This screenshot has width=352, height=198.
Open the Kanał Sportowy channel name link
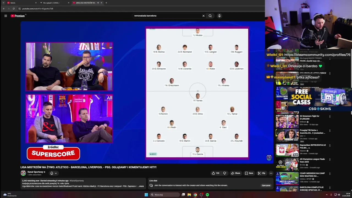[x=35, y=172]
